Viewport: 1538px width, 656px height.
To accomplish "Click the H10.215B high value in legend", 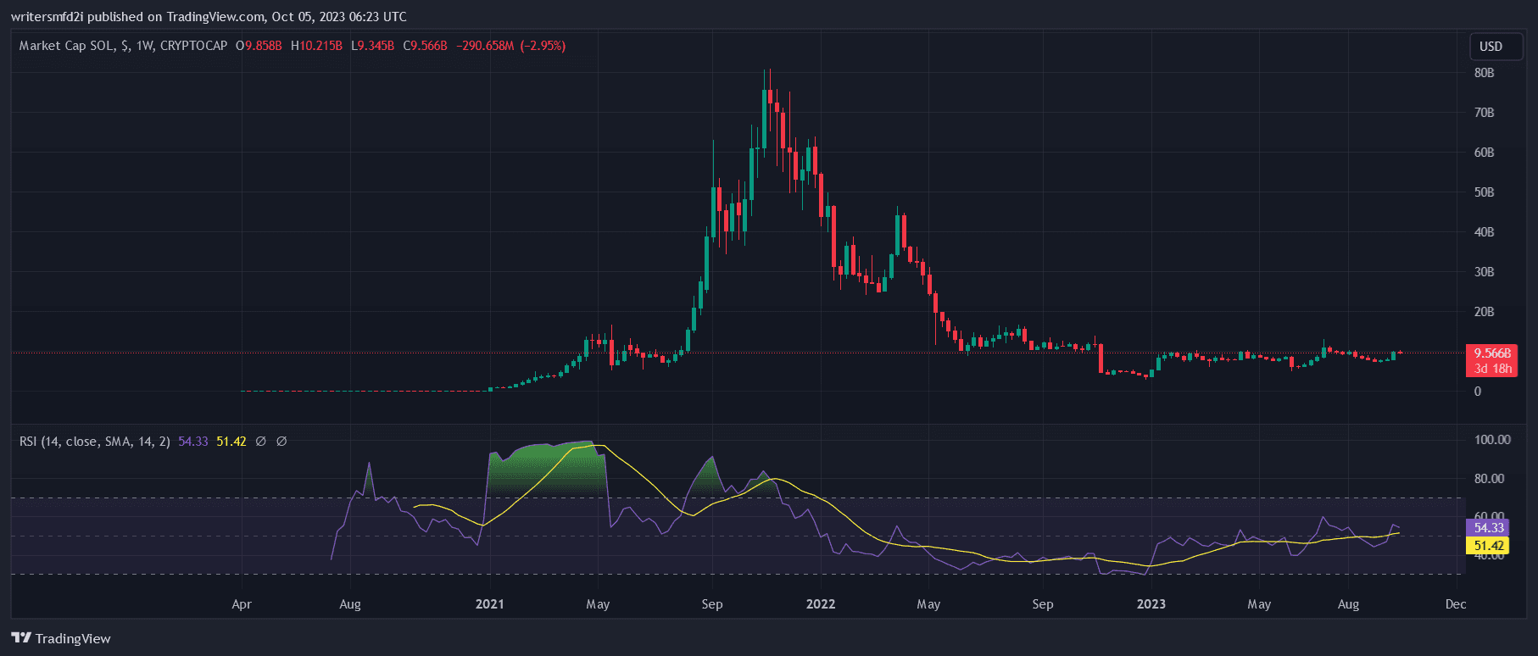I will click(x=316, y=46).
